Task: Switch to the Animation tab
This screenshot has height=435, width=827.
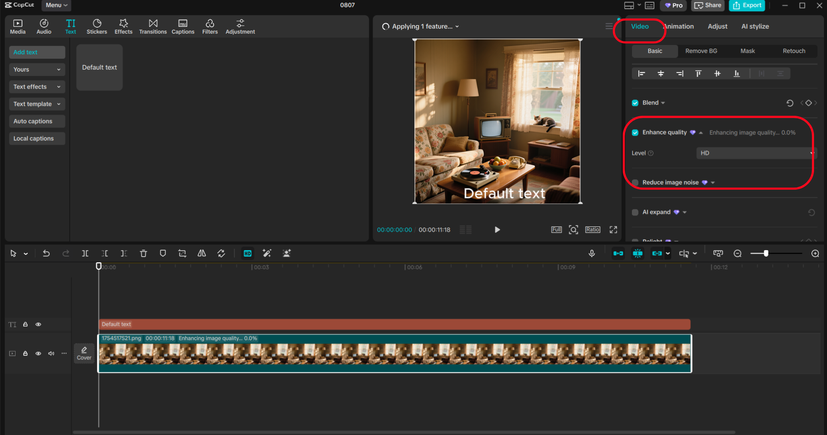Action: click(678, 26)
